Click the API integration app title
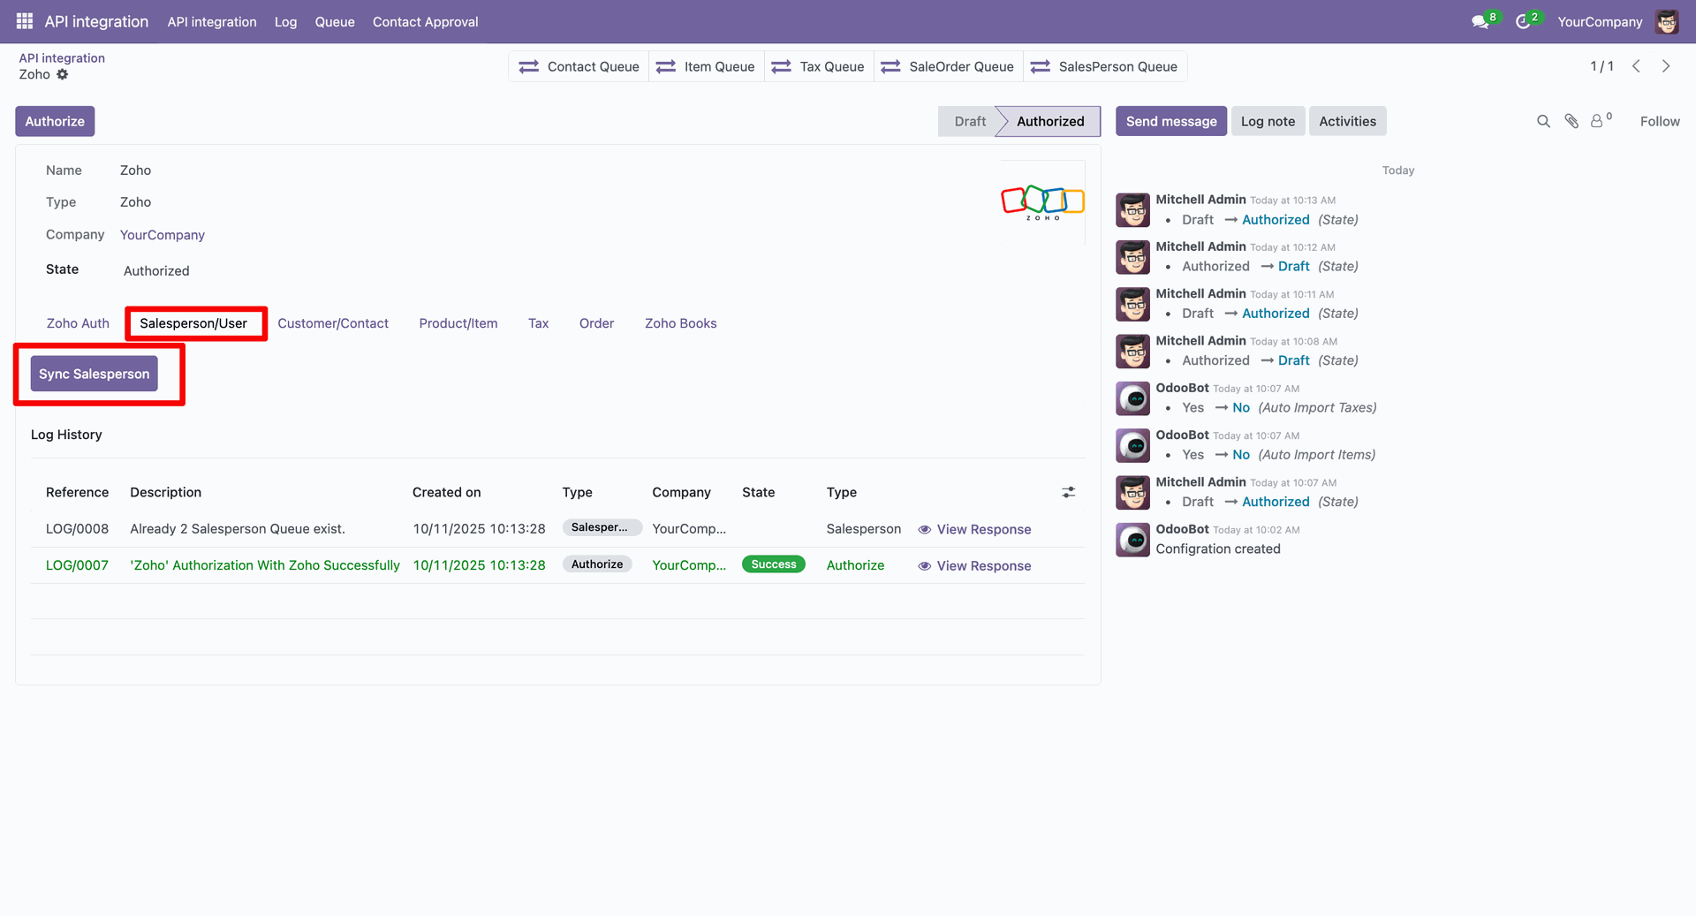1696x916 pixels. click(x=96, y=22)
